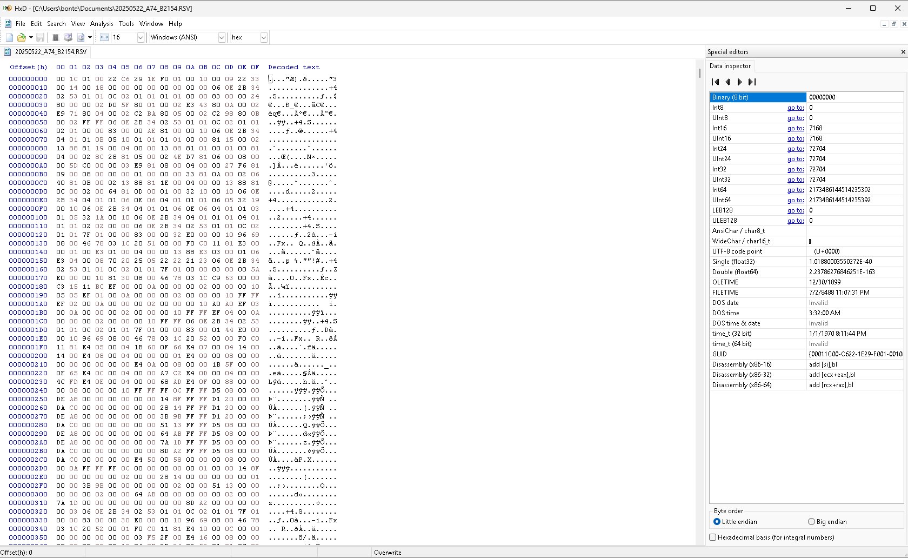Click the Open disk image icon
The height and width of the screenshot is (558, 908).
click(81, 37)
